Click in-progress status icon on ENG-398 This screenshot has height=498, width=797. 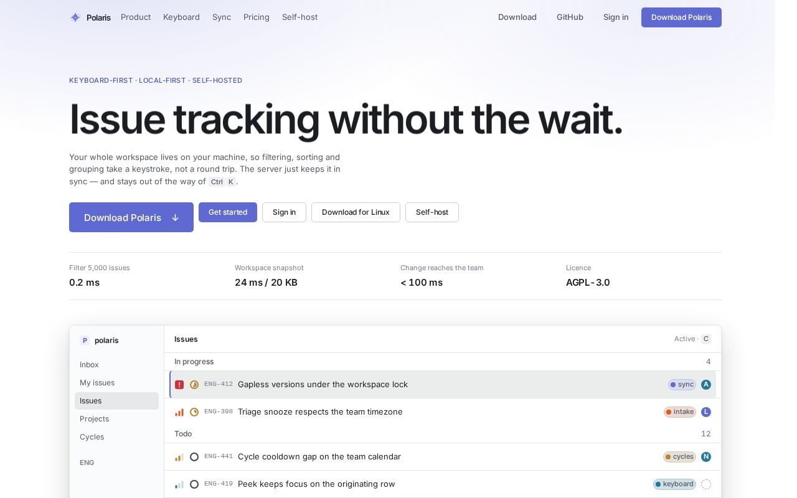[x=194, y=412]
